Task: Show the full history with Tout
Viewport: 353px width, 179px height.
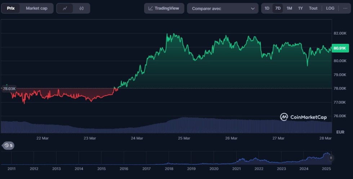Action: coord(313,8)
